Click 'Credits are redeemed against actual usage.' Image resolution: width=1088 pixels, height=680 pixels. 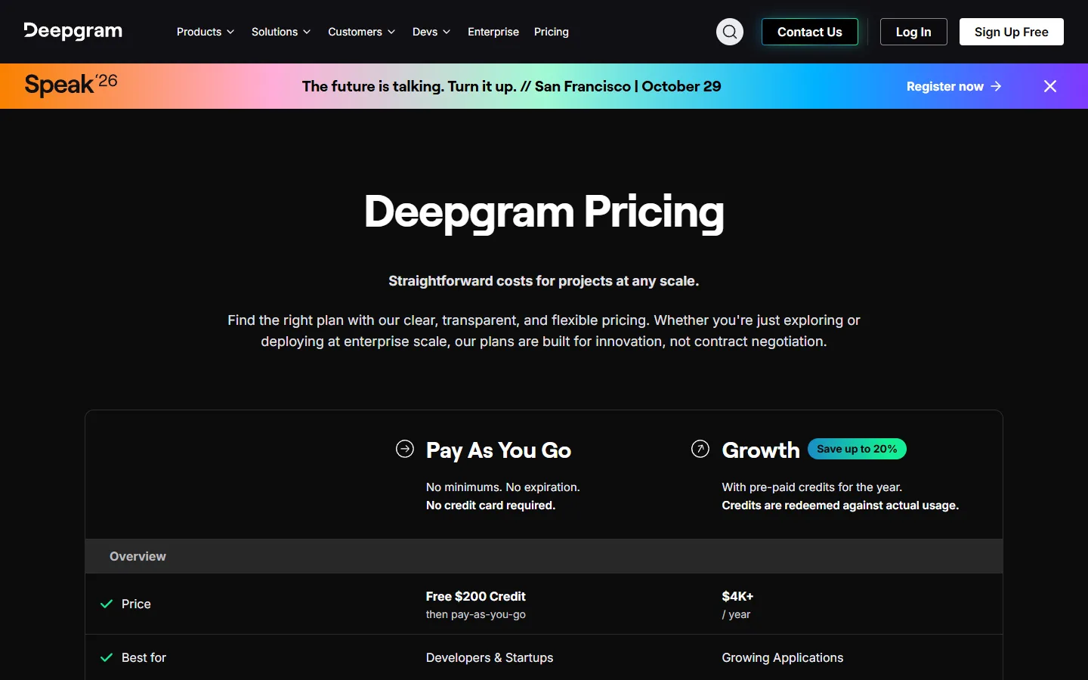pos(840,505)
